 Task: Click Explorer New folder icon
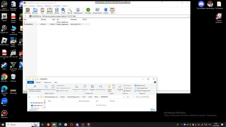(x=109, y=88)
